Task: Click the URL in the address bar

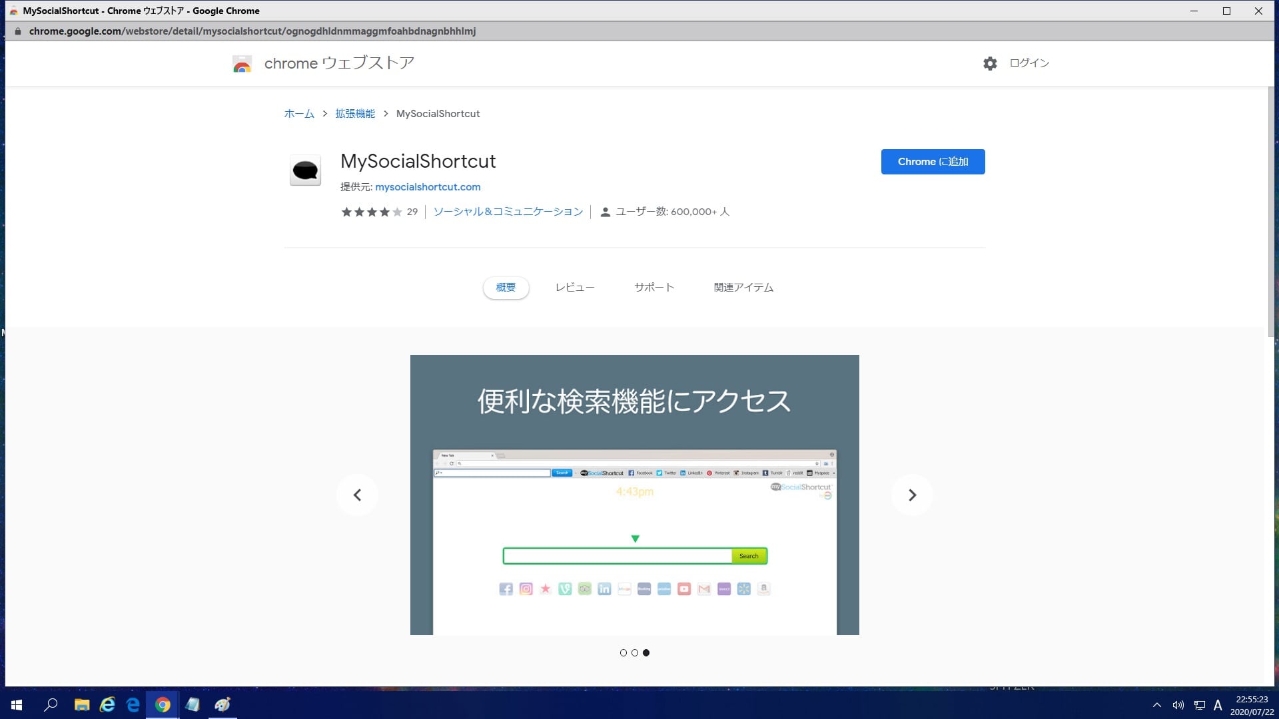Action: coord(252,31)
